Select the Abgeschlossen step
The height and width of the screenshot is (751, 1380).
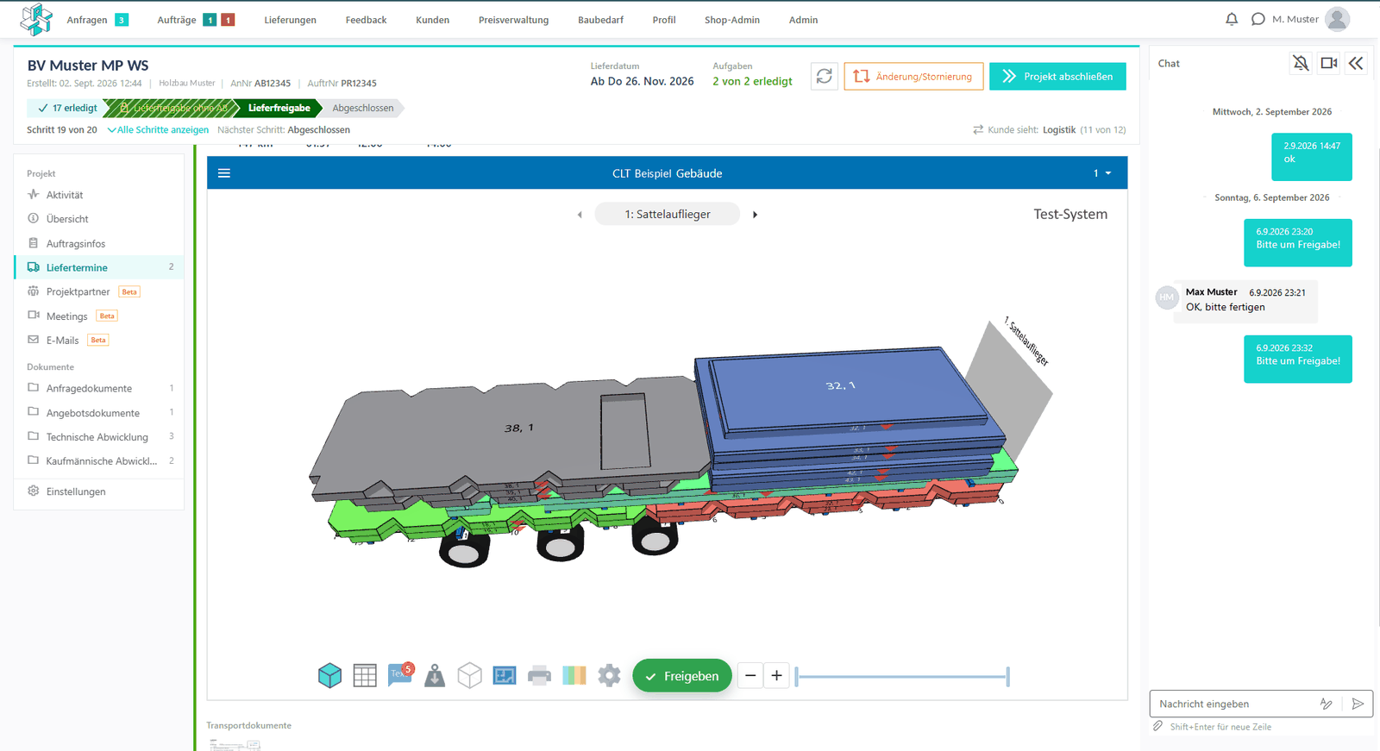[x=363, y=108]
